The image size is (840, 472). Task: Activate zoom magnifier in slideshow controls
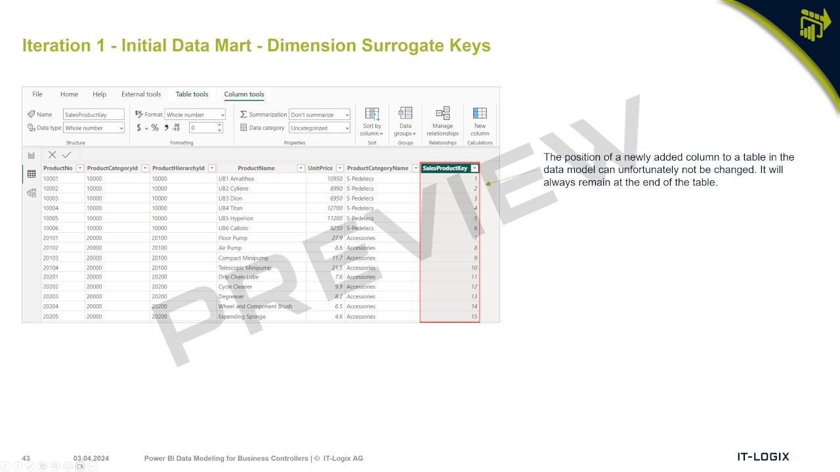[x=56, y=466]
